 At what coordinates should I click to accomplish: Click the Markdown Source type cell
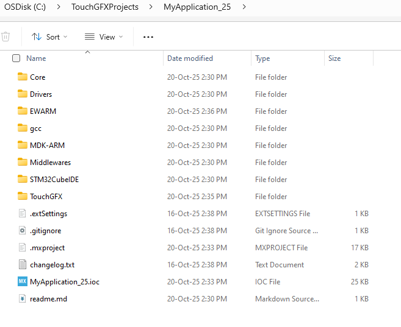click(x=287, y=299)
